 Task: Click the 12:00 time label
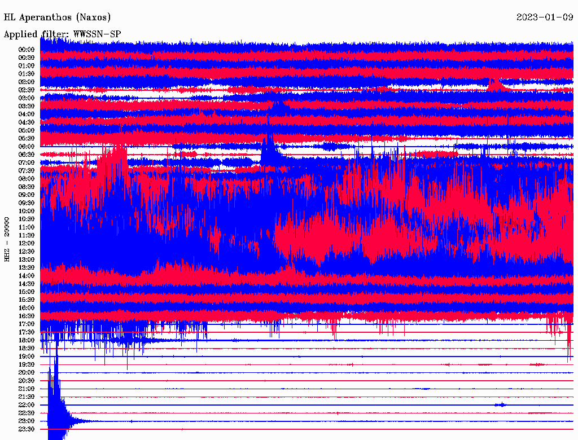[x=27, y=244]
